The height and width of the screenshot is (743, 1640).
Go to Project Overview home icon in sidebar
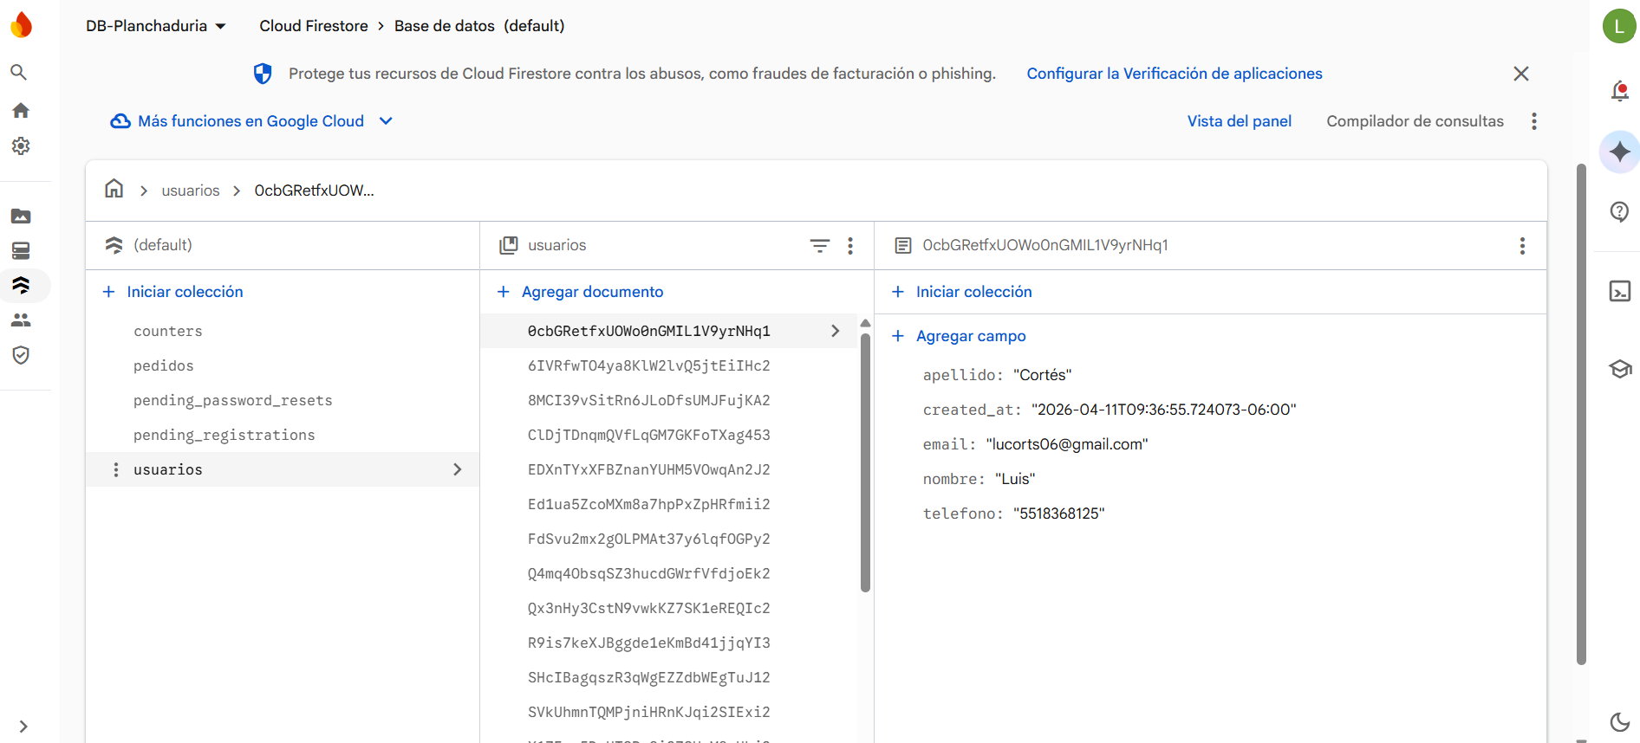(21, 110)
